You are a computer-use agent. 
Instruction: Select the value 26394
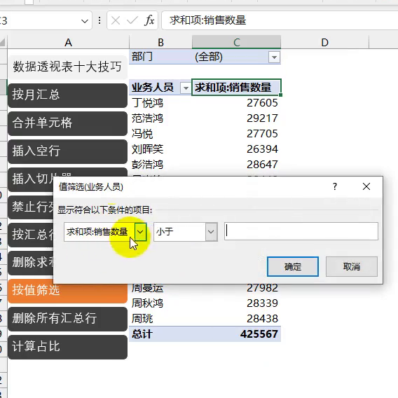pyautogui.click(x=262, y=149)
